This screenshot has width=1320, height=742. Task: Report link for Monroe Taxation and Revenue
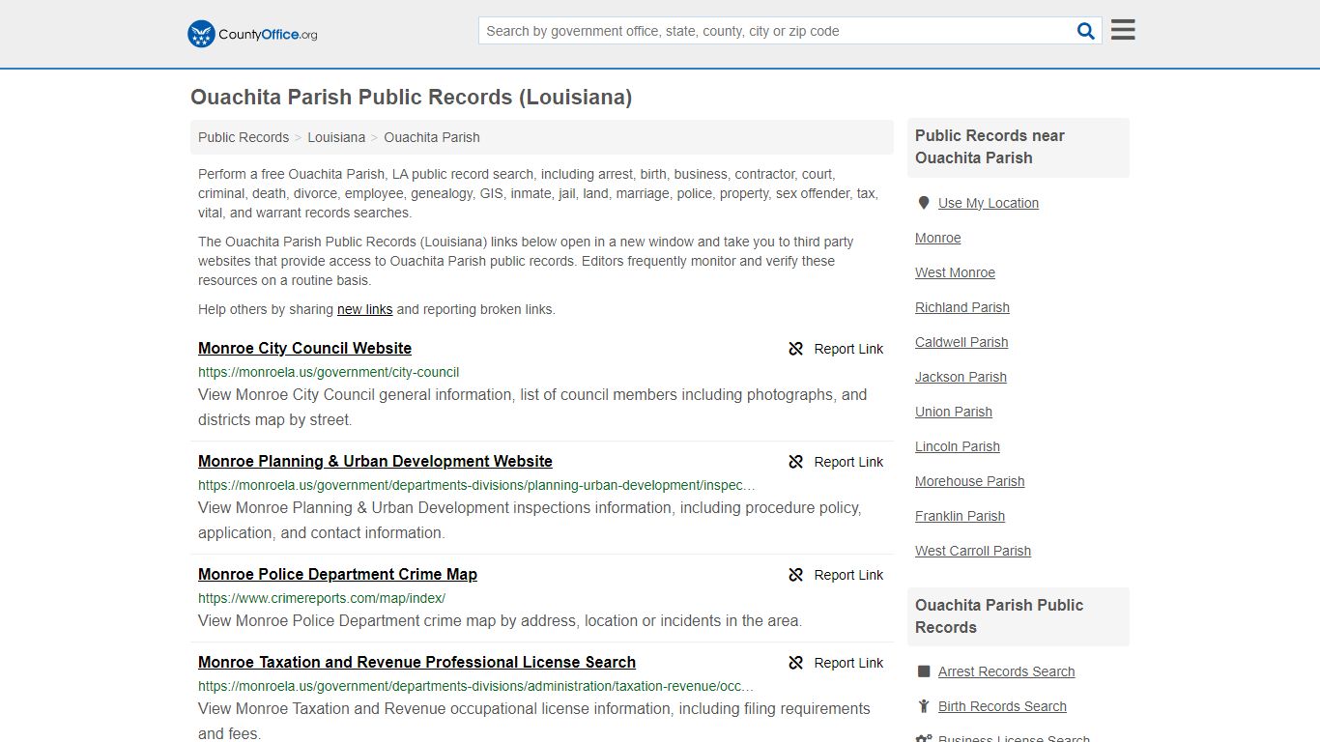point(836,663)
